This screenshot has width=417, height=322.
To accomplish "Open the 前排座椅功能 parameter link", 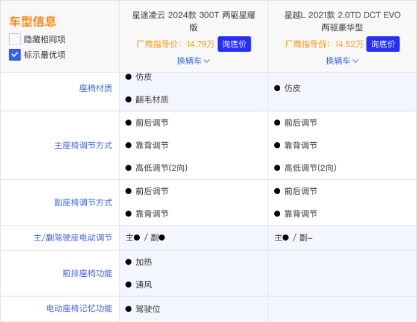I will 87,273.
